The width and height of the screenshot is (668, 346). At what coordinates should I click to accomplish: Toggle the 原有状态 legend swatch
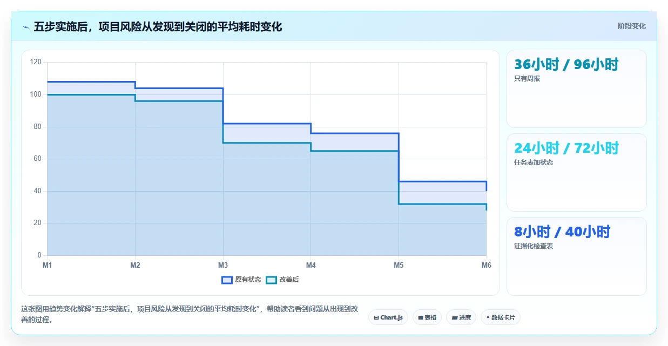click(227, 280)
